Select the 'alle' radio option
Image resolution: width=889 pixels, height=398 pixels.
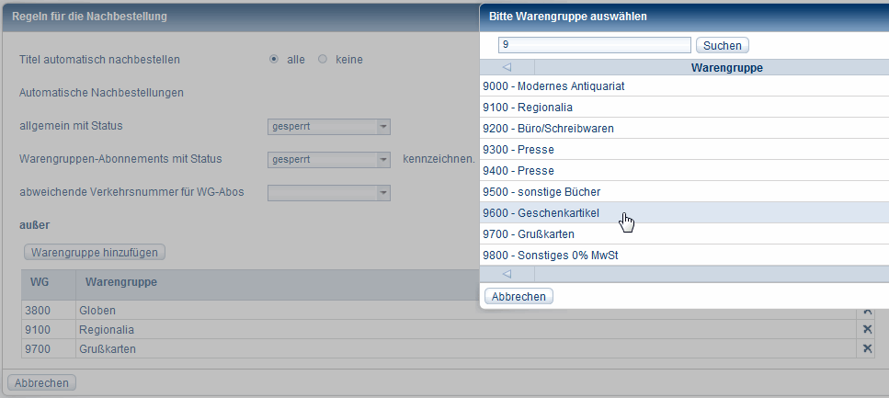(x=274, y=60)
